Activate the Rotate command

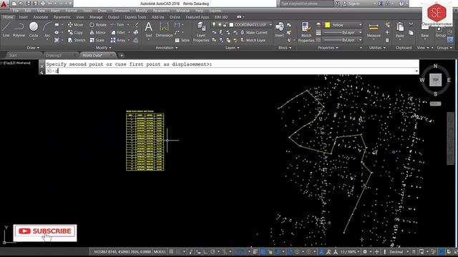pyautogui.click(x=98, y=25)
